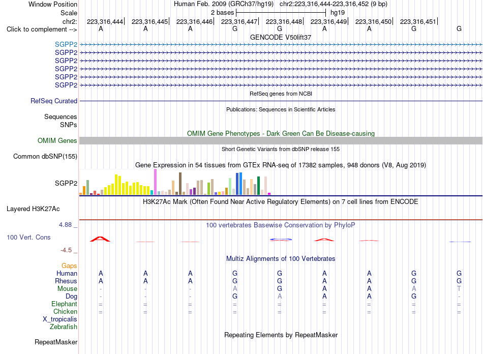Click 'RefSeq genes from NCBI' title

click(x=281, y=94)
